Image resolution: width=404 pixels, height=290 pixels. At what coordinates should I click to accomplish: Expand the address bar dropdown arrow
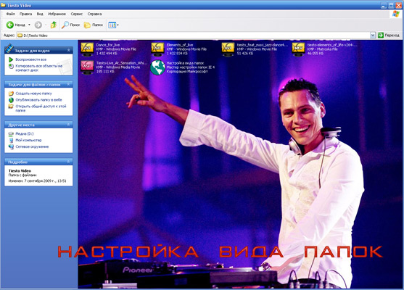(373, 36)
